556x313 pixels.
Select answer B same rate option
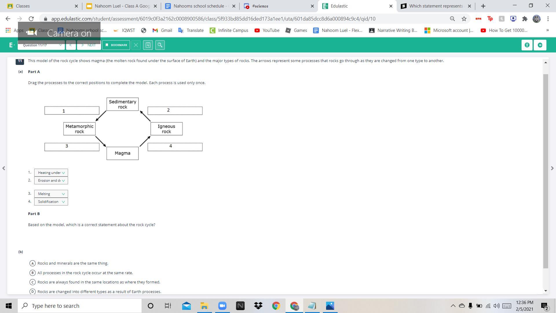(32, 273)
